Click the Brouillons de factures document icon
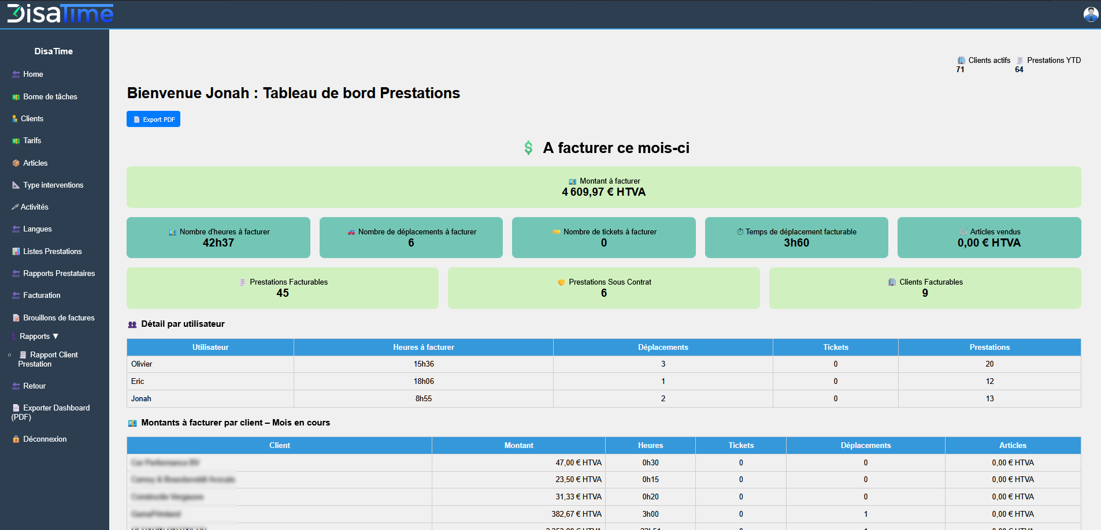Image resolution: width=1101 pixels, height=530 pixels. [16, 318]
